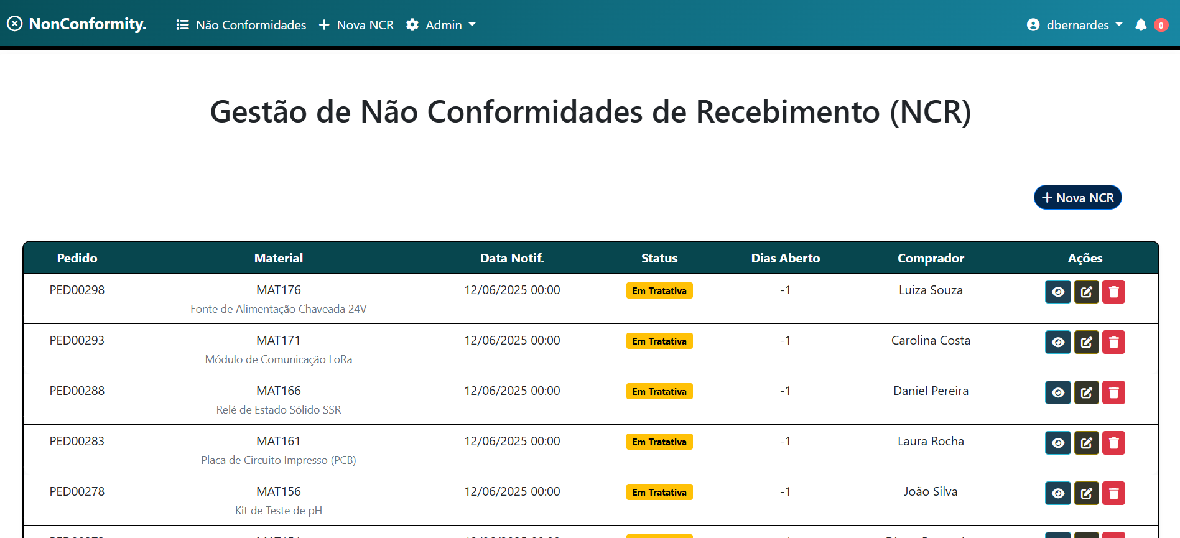This screenshot has width=1180, height=538.
Task: Click the eye icon for PED00283
Action: click(x=1057, y=443)
